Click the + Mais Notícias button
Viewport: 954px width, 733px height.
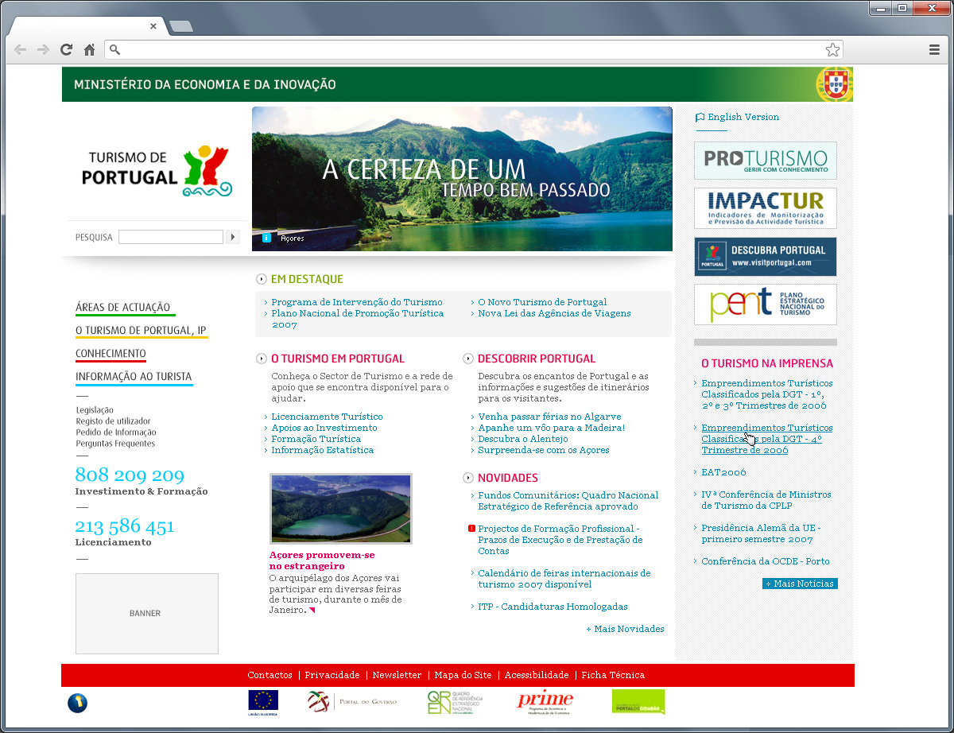click(800, 584)
